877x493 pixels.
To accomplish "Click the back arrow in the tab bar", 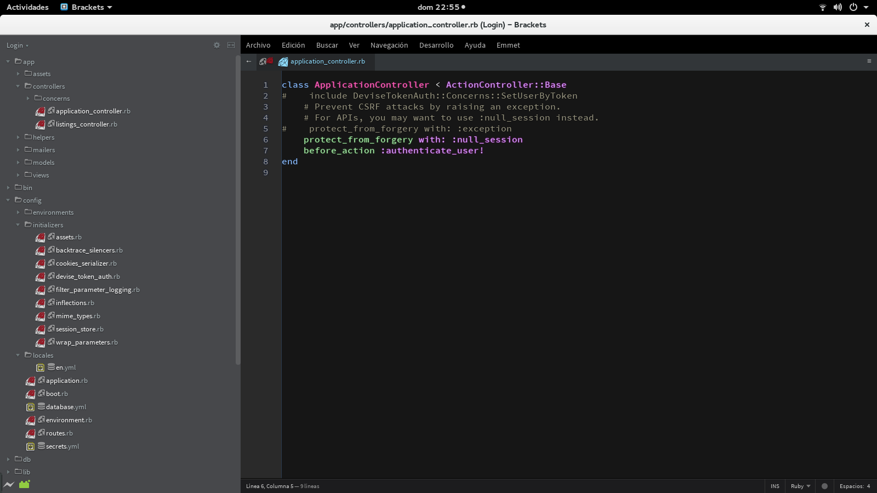I will click(x=249, y=61).
